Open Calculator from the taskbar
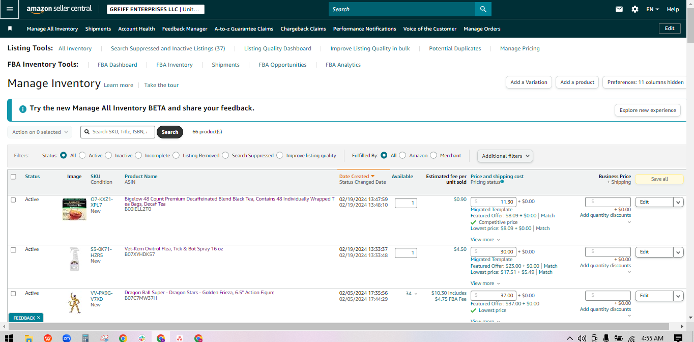694x342 pixels. point(85,338)
